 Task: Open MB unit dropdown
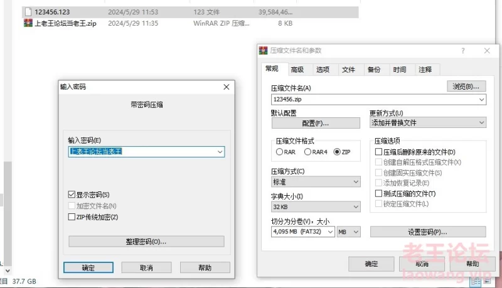[349, 232]
